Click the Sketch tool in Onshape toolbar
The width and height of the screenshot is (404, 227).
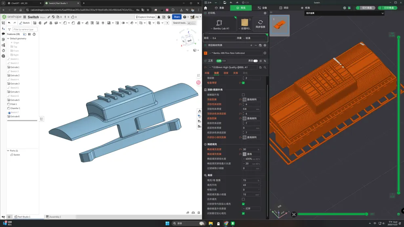coord(25,23)
